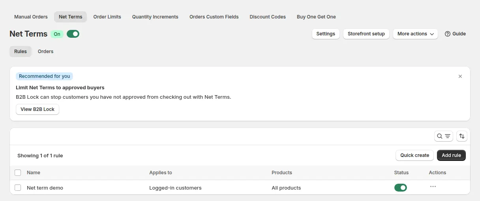The width and height of the screenshot is (480, 201).
Task: Click the Limit Net Terms to approved buyers heading
Action: click(60, 88)
